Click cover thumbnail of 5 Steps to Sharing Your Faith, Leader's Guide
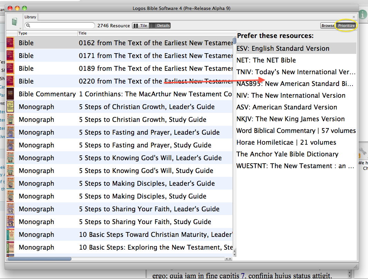This screenshot has height=279, width=368. (10, 209)
